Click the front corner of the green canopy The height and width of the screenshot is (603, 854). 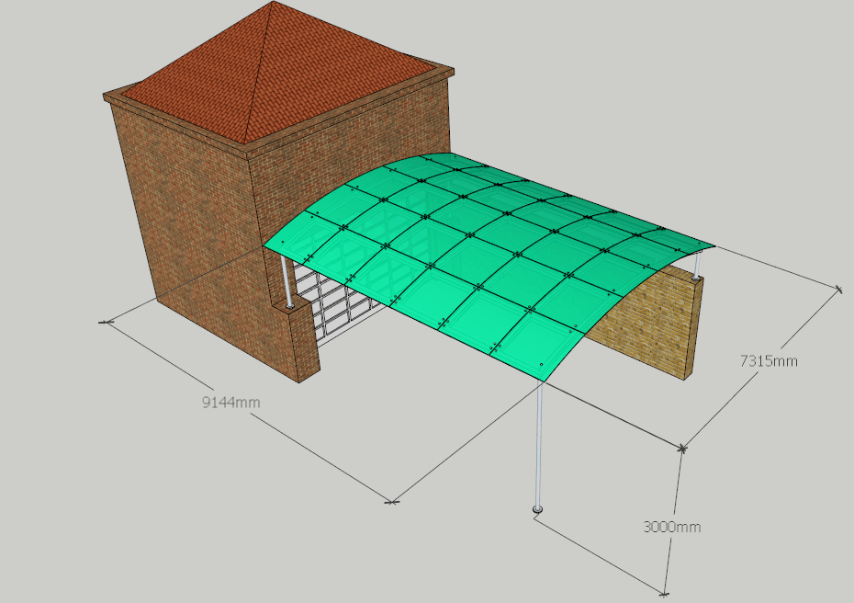pos(542,378)
